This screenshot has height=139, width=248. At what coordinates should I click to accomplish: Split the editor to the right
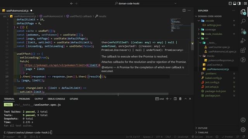click(184, 10)
